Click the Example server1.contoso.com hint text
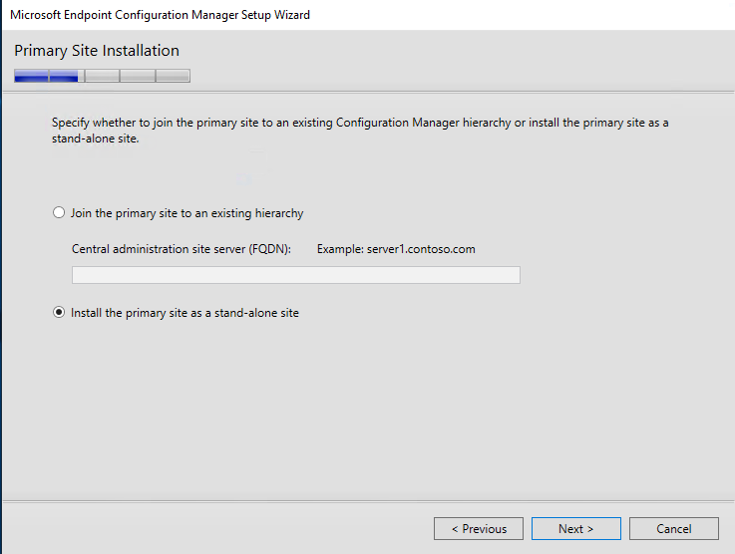This screenshot has height=554, width=735. click(x=396, y=249)
